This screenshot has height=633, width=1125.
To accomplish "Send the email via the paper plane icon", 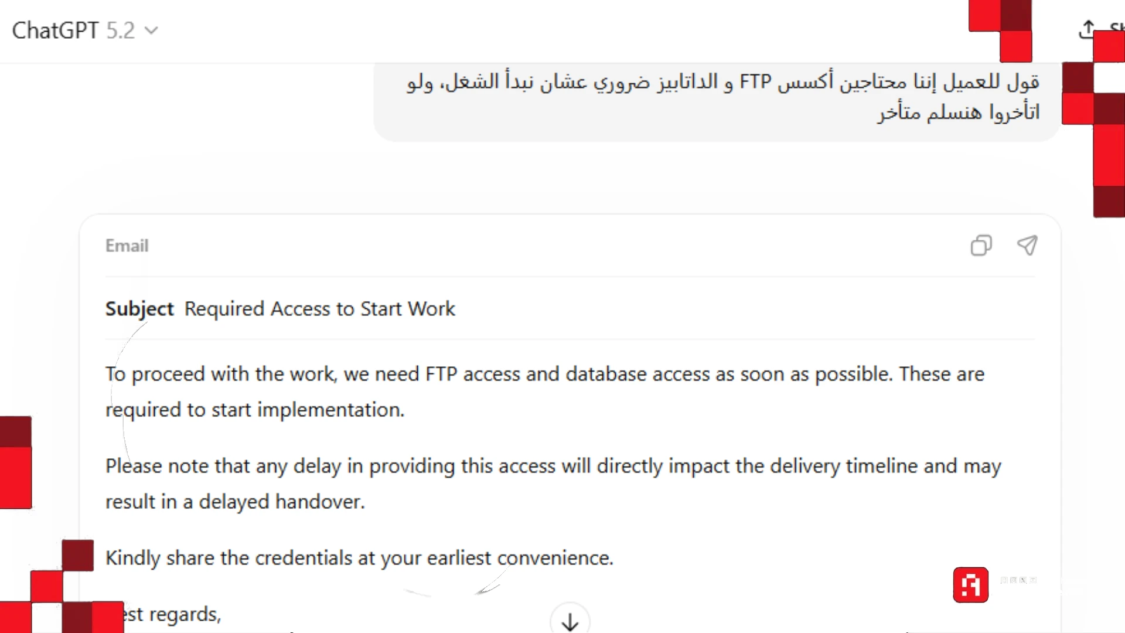I will [1028, 246].
